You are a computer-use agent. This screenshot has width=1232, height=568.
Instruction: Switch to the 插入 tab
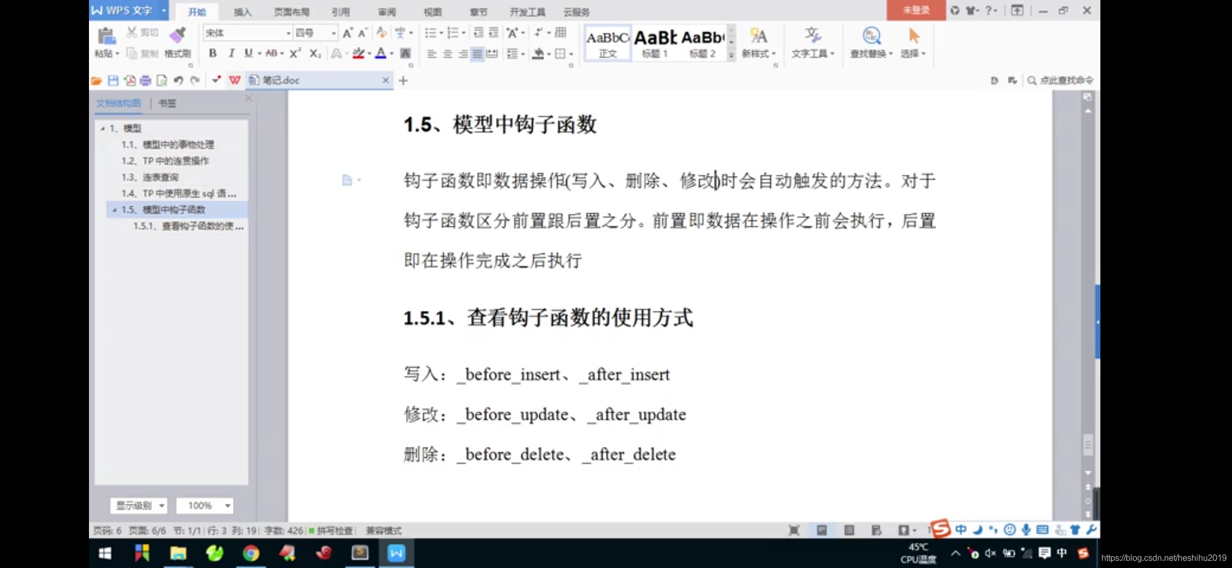click(243, 12)
